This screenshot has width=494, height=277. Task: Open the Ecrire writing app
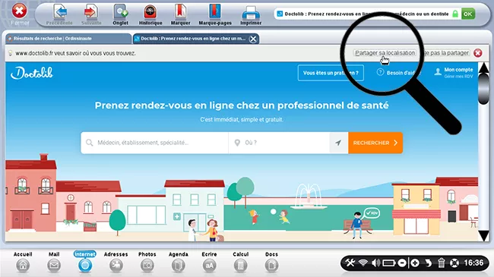pos(209,262)
